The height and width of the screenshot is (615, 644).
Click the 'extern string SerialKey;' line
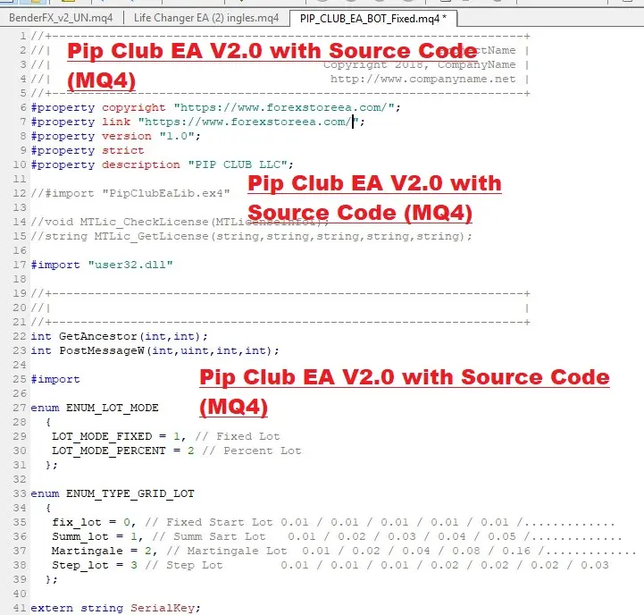[115, 609]
